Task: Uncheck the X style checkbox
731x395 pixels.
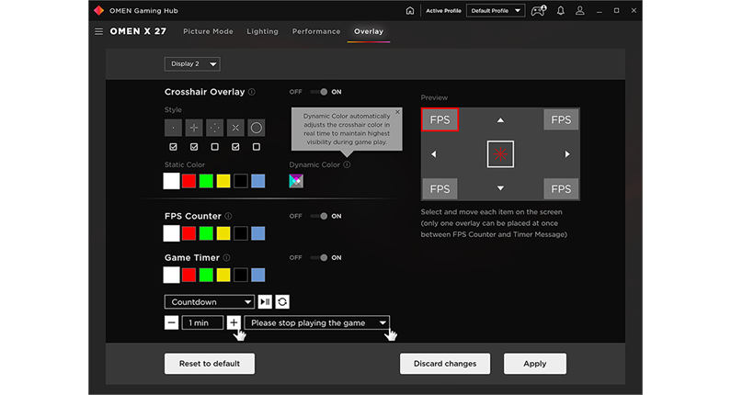Action: (235, 147)
